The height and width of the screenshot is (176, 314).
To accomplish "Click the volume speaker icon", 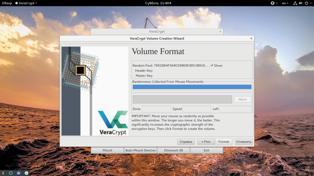I will pos(301,3).
